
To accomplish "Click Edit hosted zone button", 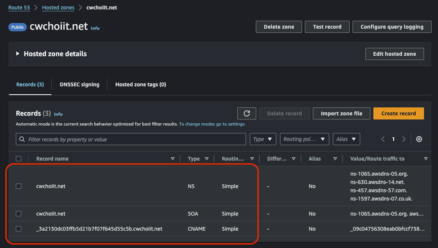I will point(395,54).
